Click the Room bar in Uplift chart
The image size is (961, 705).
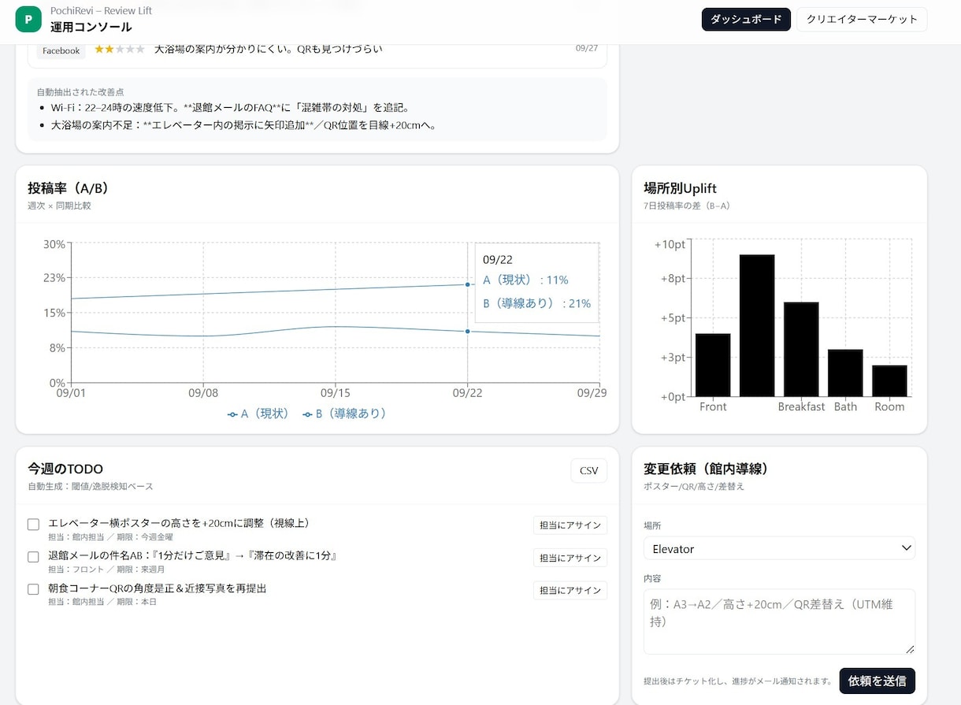click(x=889, y=380)
